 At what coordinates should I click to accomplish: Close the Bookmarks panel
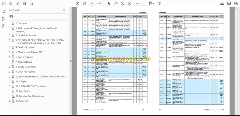(x=64, y=10)
